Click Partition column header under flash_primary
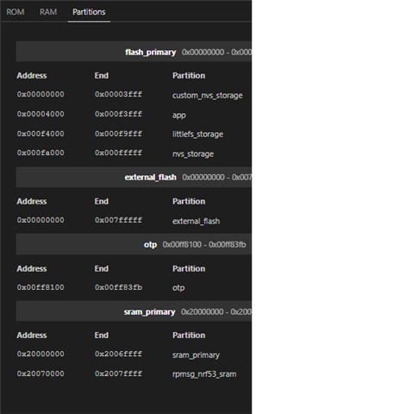This screenshot has height=414, width=419. pos(189,76)
